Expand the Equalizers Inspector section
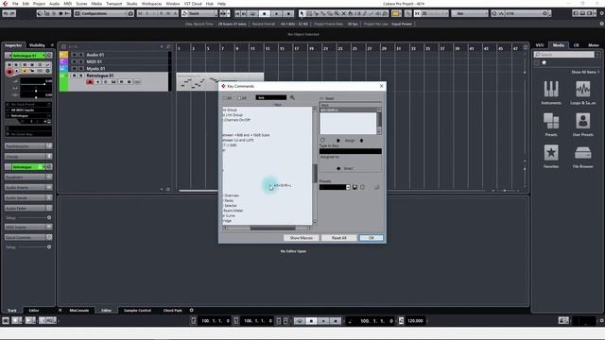The height and width of the screenshot is (340, 605). pyautogui.click(x=28, y=177)
